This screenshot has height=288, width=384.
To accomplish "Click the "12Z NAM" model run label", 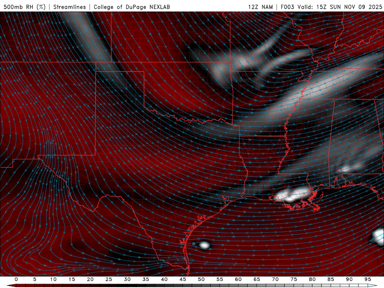I will pos(260,7).
